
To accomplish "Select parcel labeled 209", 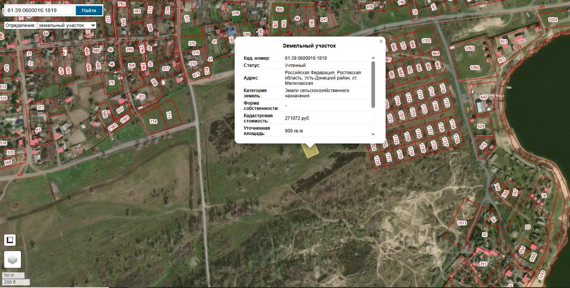I will click(x=236, y=13).
